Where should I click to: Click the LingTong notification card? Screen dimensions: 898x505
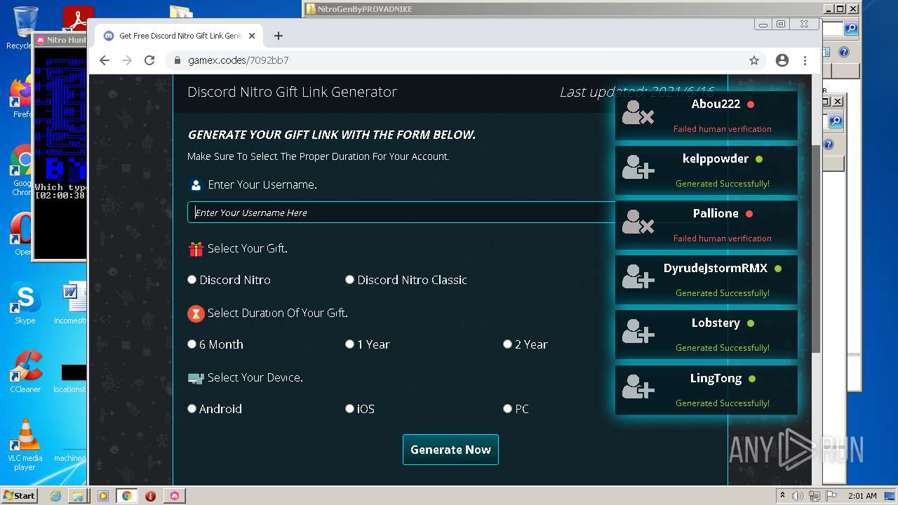click(706, 390)
